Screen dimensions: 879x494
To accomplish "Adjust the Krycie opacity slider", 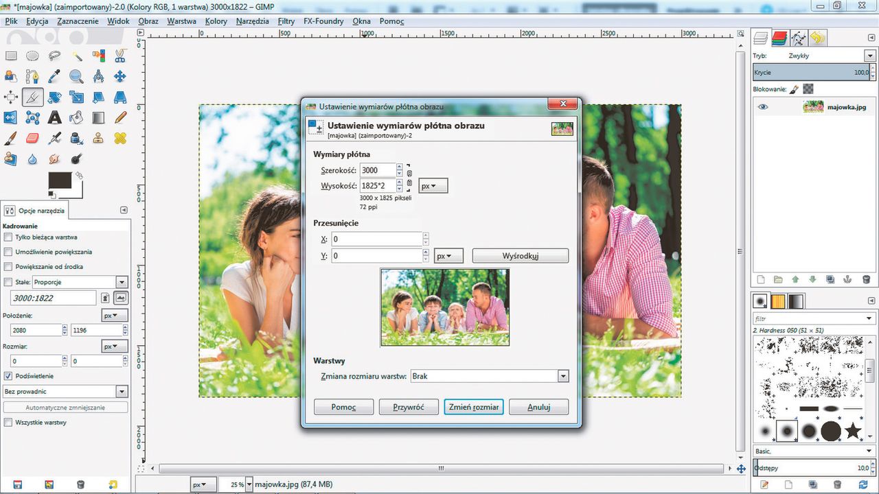I will point(814,72).
